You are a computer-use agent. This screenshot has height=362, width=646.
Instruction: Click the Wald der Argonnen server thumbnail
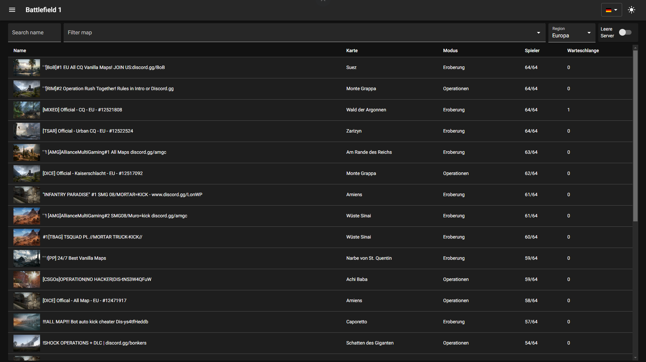pos(27,110)
